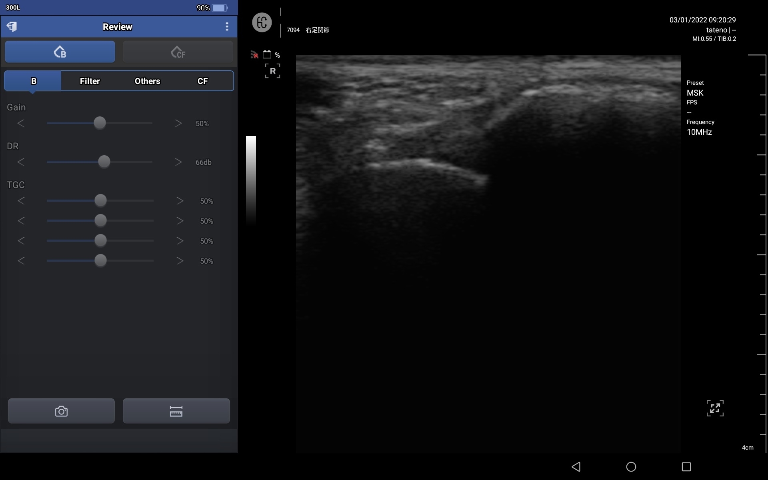Screen dimensions: 768x480
Task: Switch to the Others tab
Action: pos(147,81)
